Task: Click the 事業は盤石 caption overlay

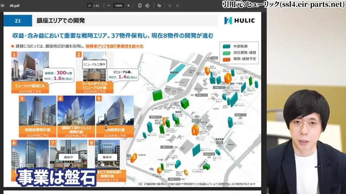Action: pyautogui.click(x=56, y=177)
